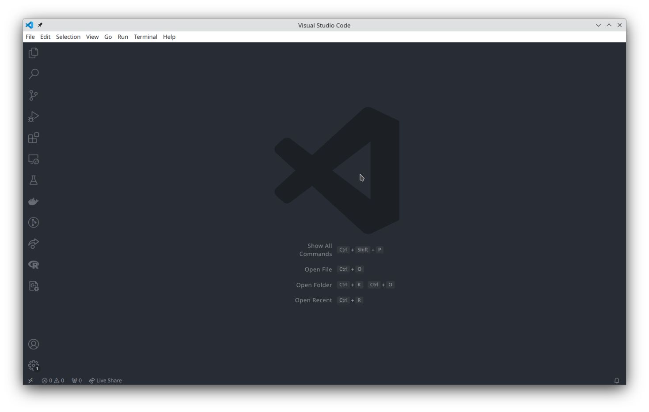Open the Search view in the activity bar
Viewport: 649px width, 412px height.
(34, 74)
